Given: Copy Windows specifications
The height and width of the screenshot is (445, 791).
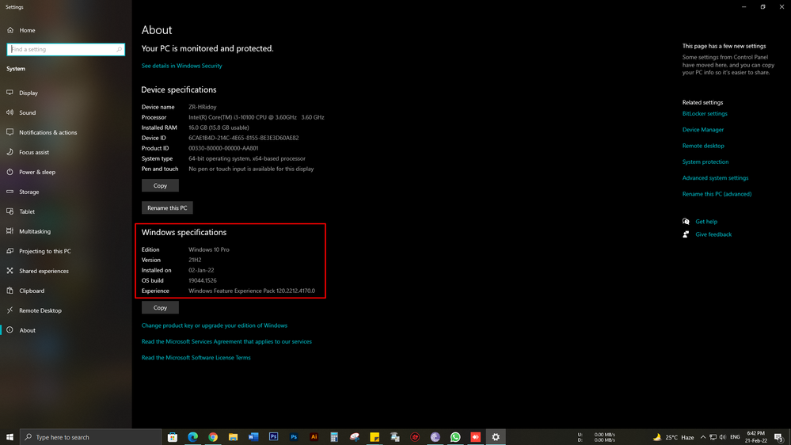Looking at the screenshot, I should click(x=160, y=308).
